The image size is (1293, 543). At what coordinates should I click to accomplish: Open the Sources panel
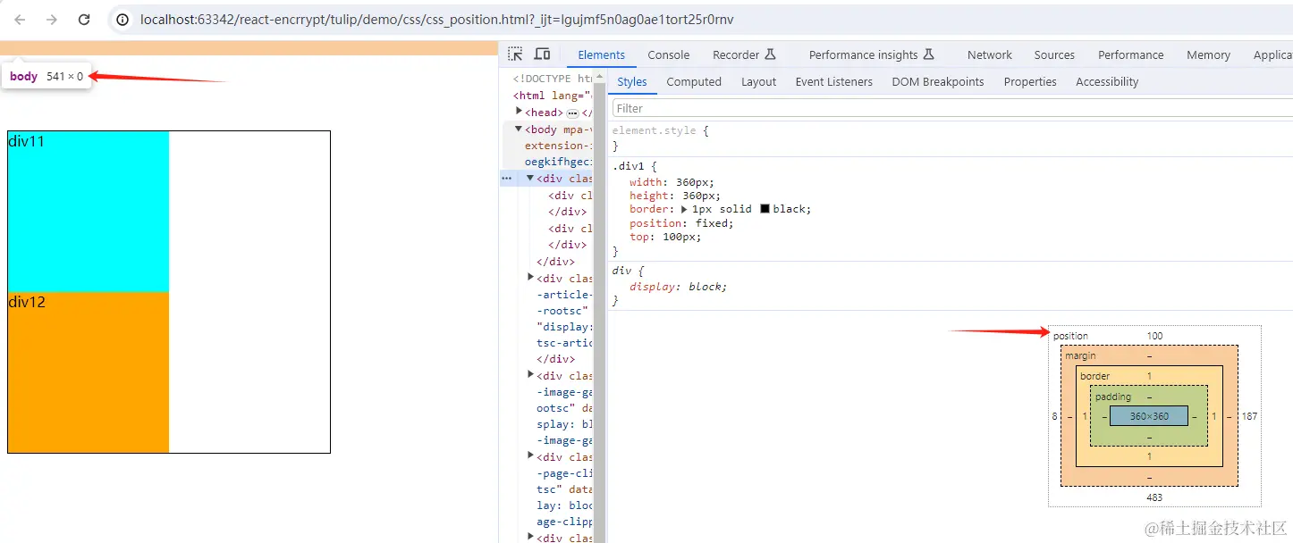coord(1054,54)
